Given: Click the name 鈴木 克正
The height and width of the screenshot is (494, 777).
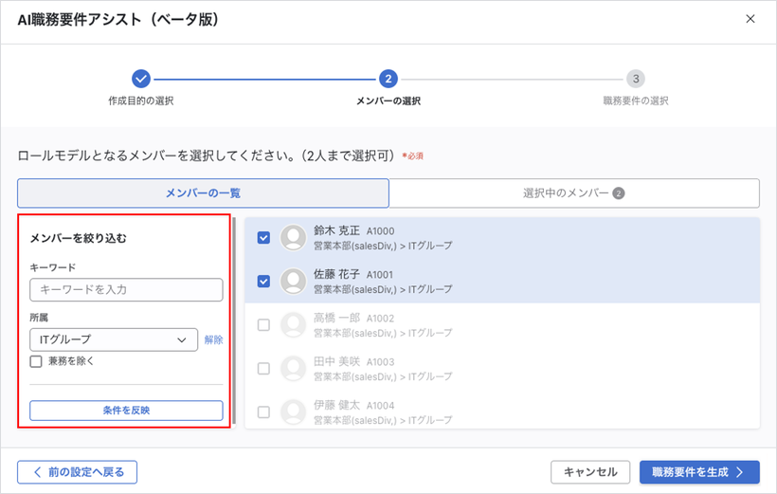Looking at the screenshot, I should [x=336, y=230].
